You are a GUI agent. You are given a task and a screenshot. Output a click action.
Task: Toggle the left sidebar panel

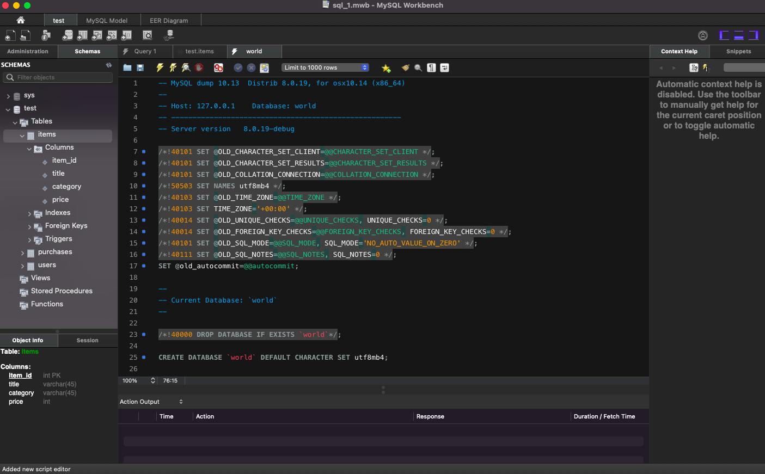coord(724,35)
